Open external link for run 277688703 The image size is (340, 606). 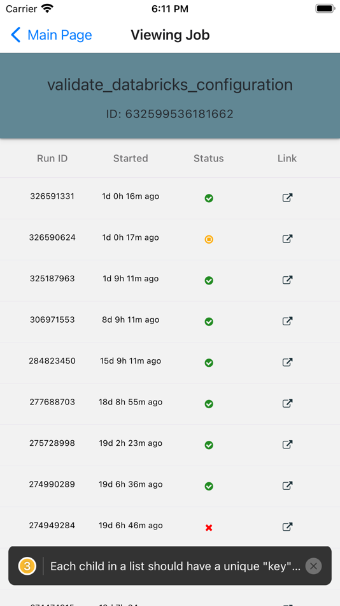click(287, 404)
